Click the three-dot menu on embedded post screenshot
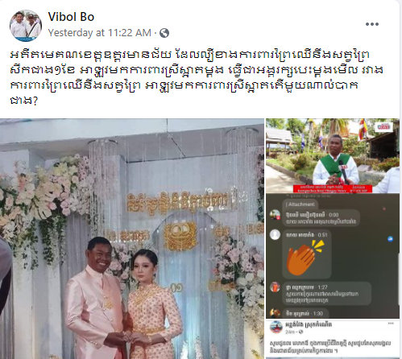 391,324
